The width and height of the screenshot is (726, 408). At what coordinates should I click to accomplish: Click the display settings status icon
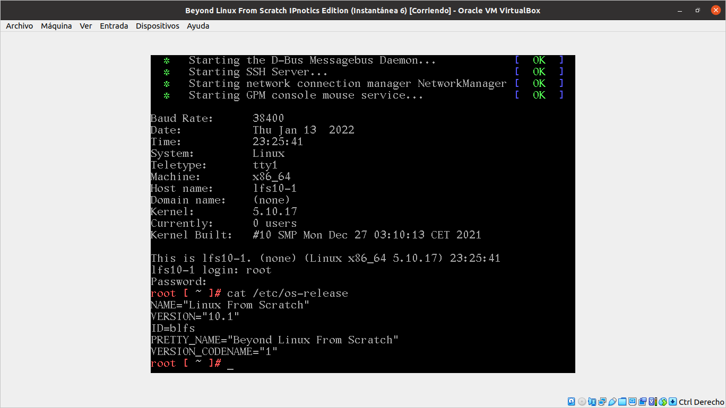[632, 402]
